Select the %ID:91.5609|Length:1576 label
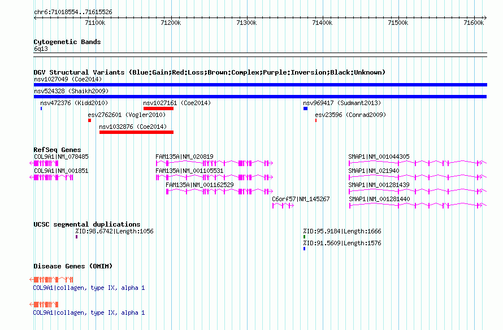Viewport: 503px width, 330px height. click(342, 244)
